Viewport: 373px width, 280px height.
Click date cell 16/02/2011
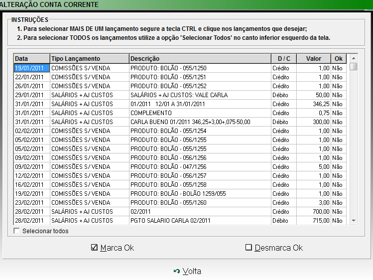pyautogui.click(x=32, y=185)
